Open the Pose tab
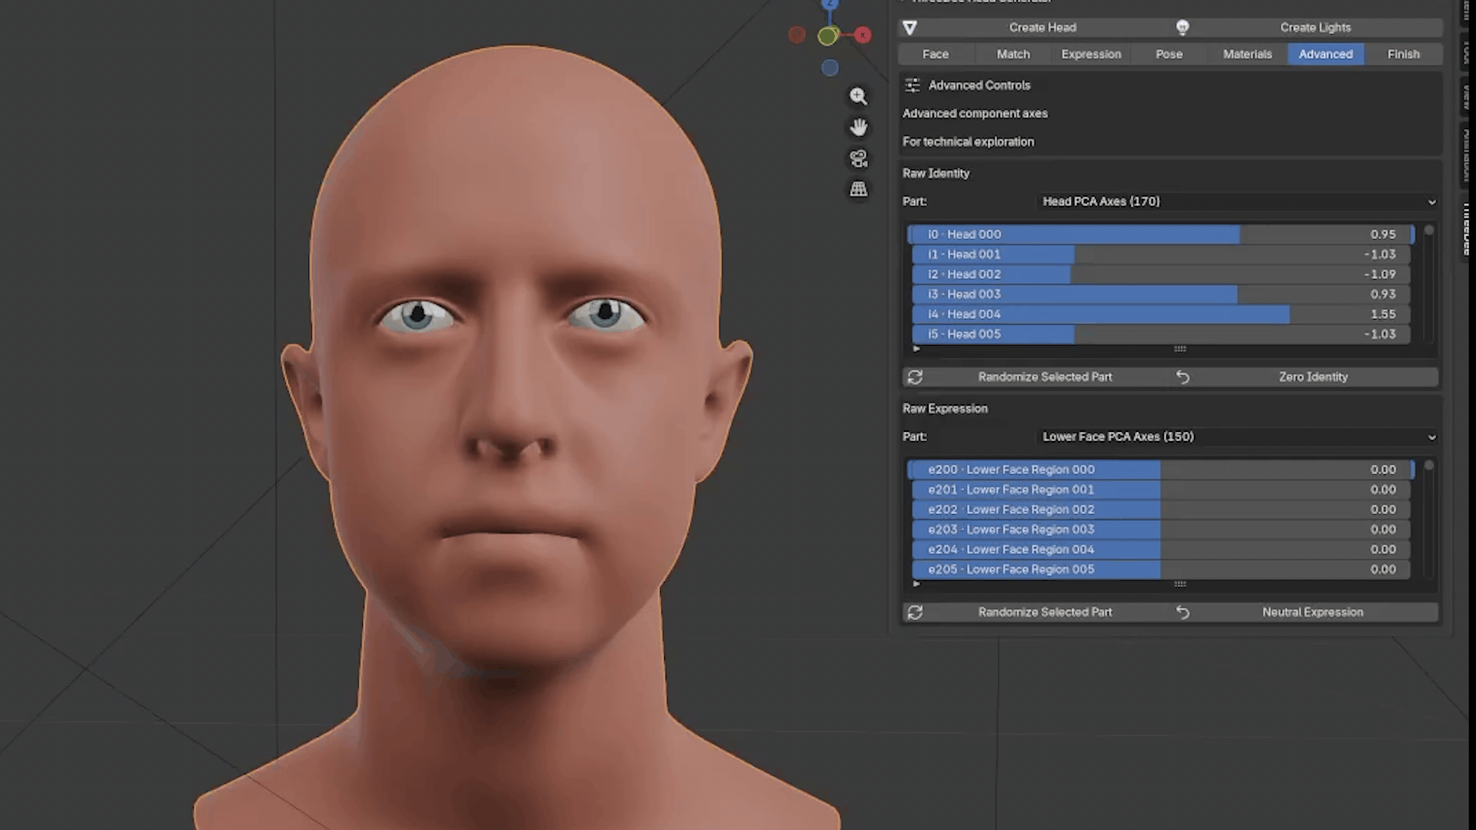The height and width of the screenshot is (830, 1476). (1169, 55)
